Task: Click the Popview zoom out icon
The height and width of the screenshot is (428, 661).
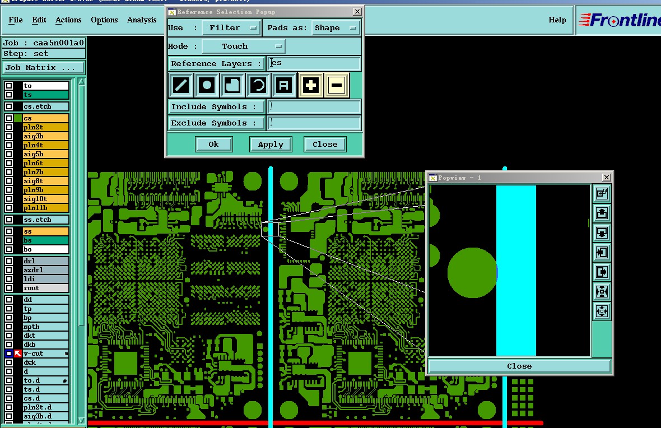Action: point(602,311)
